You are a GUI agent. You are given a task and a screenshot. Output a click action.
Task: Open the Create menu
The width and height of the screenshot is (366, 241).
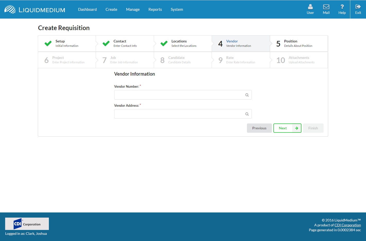[111, 10]
